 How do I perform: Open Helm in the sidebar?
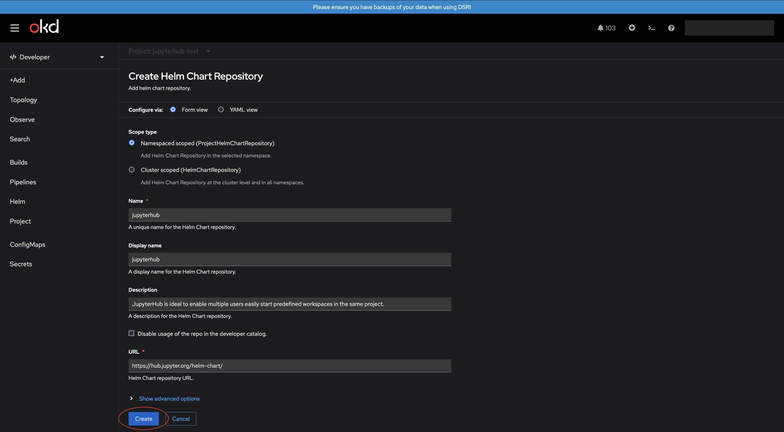[x=17, y=201]
